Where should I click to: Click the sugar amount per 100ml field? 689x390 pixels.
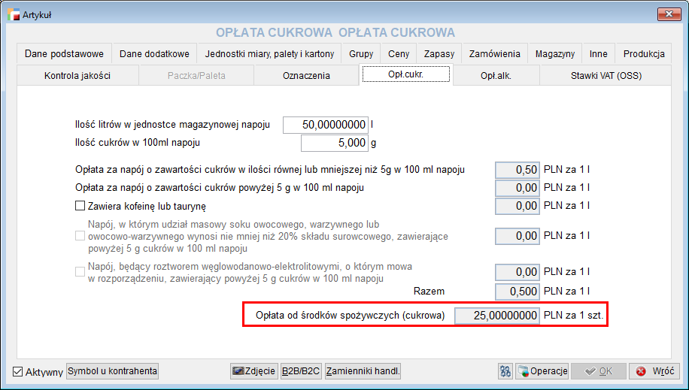click(x=335, y=143)
